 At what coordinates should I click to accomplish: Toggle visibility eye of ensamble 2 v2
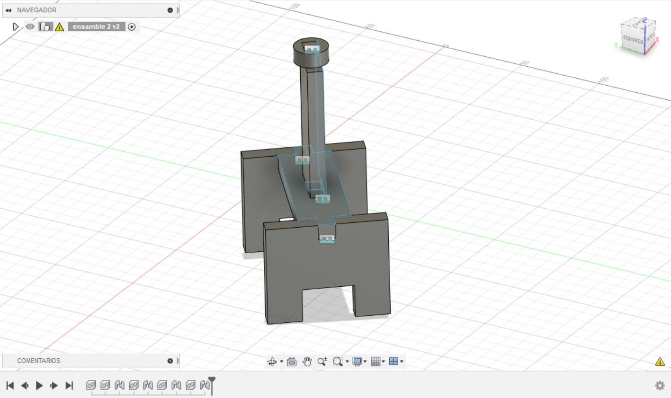30,27
